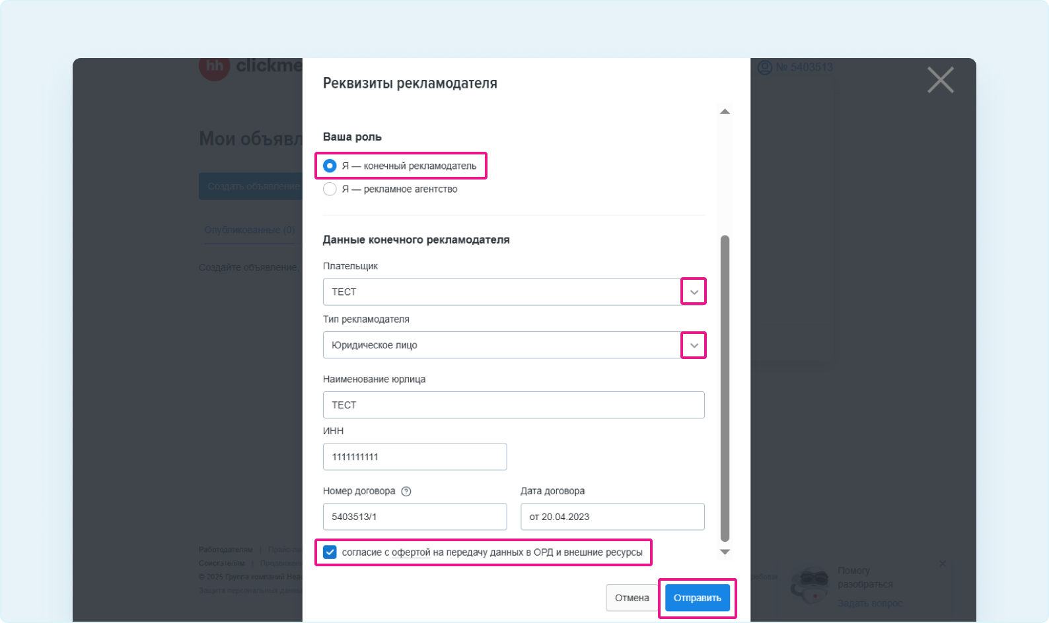Select the Я — конечный рекламодатель radio option

pos(330,166)
